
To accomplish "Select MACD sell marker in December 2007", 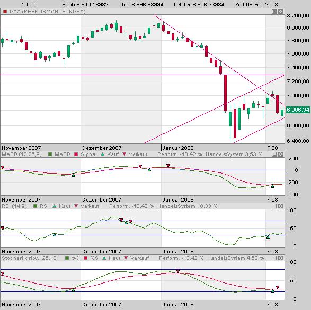I will click(140, 166).
